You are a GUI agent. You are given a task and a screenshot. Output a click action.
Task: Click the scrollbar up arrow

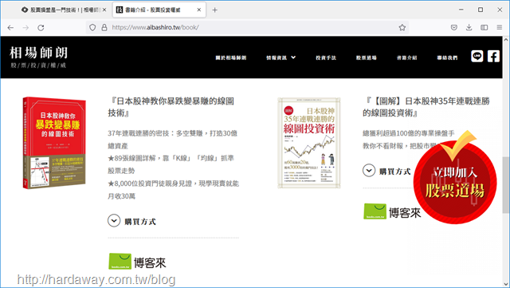(506, 40)
